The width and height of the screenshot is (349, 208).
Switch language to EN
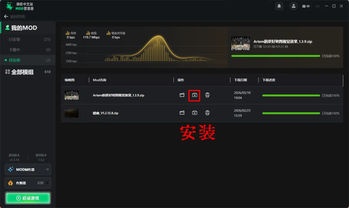[317, 6]
